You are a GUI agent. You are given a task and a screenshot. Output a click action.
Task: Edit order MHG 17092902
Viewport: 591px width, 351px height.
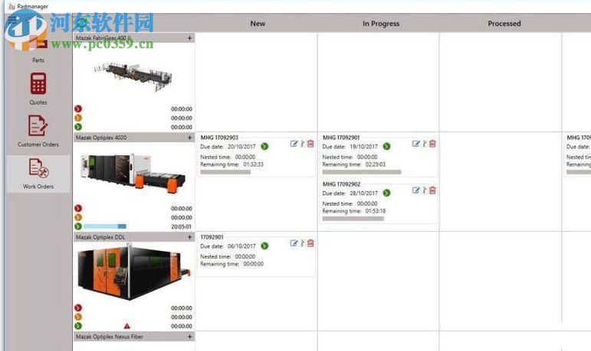415,190
